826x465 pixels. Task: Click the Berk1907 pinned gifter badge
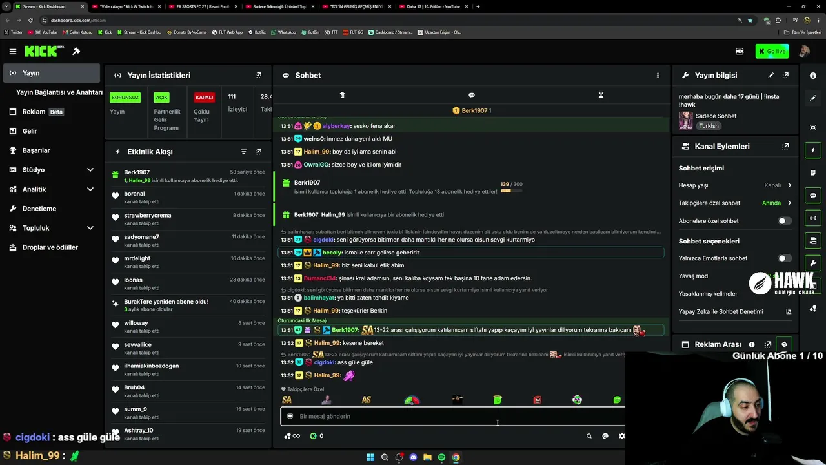click(x=471, y=110)
